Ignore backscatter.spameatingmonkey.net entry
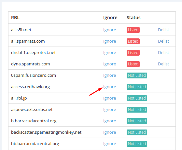 click(x=110, y=132)
